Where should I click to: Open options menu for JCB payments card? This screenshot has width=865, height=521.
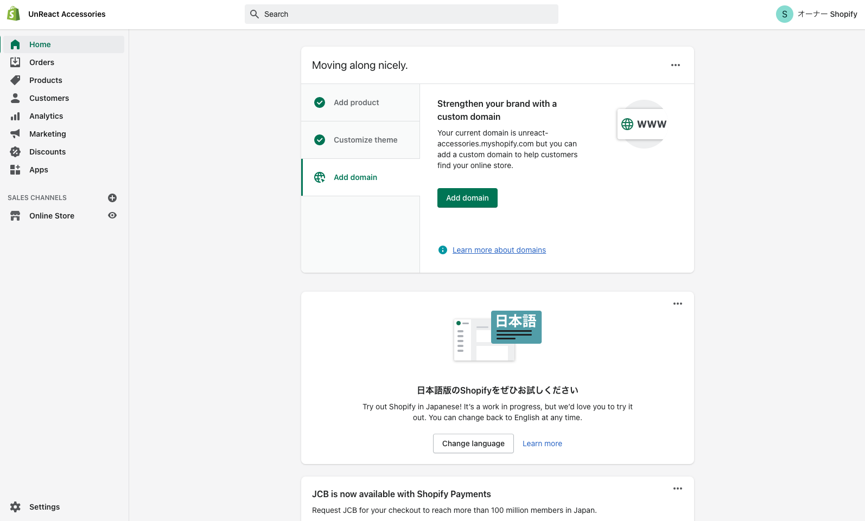point(678,488)
